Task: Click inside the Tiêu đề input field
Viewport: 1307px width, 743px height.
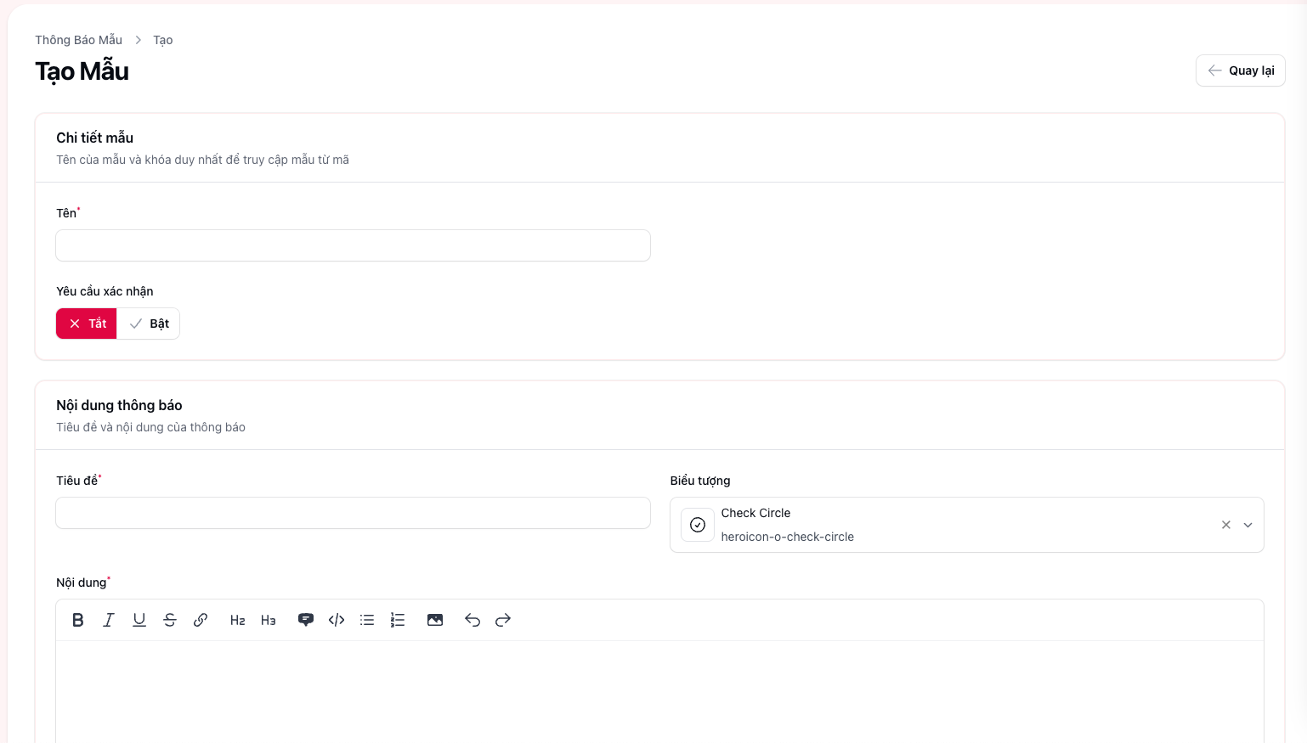Action: (353, 513)
